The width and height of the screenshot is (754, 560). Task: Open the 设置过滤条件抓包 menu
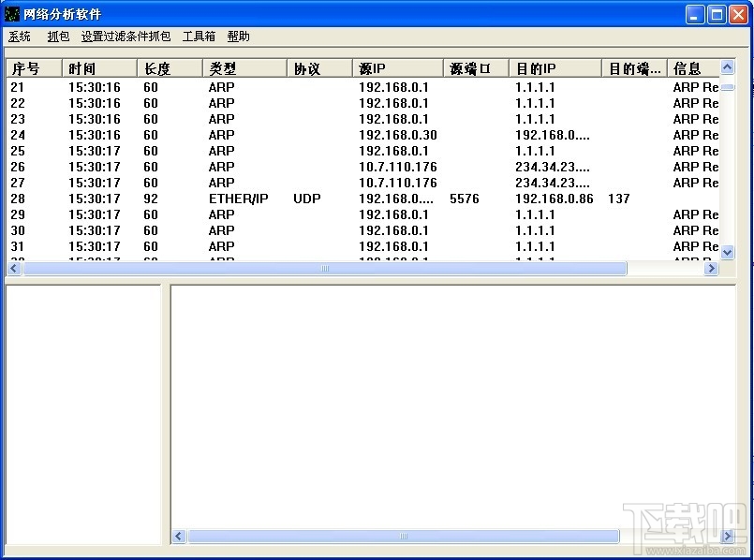(x=126, y=37)
